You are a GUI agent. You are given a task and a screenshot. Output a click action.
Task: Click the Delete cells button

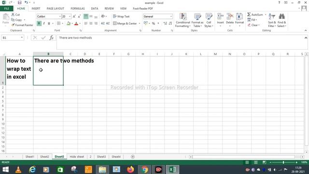tap(230, 20)
